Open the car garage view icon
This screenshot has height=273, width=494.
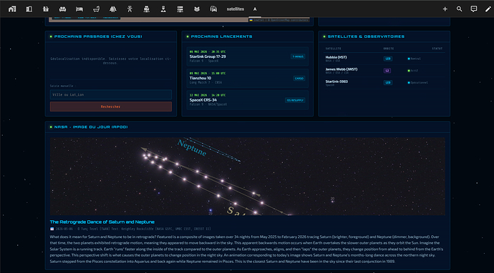pyautogui.click(x=213, y=9)
